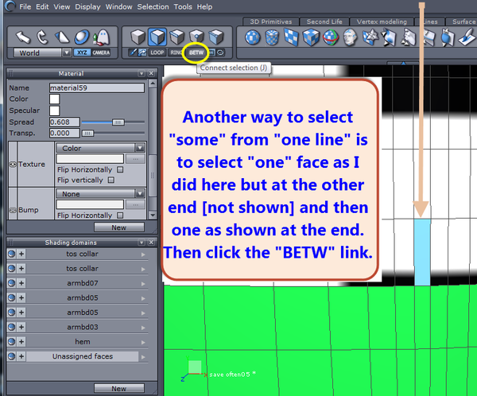477x396 pixels.
Task: Insert the checkered plane primitive
Action: pos(291,37)
